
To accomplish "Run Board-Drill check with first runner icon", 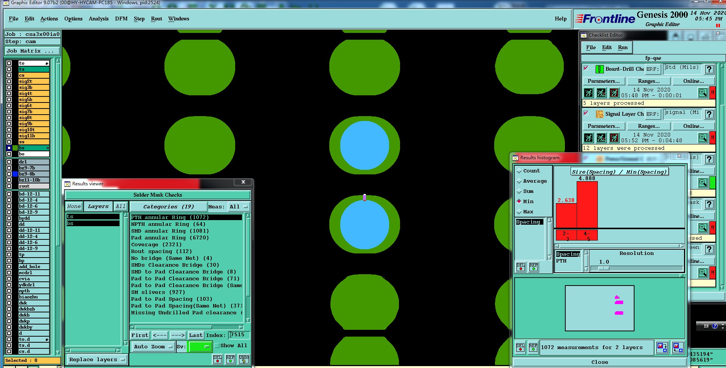I will 588,93.
